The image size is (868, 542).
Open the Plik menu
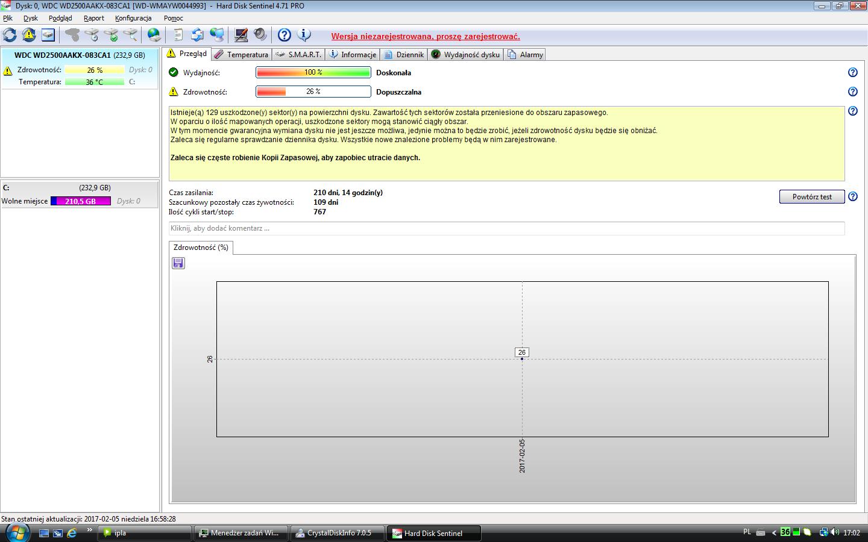click(x=8, y=18)
